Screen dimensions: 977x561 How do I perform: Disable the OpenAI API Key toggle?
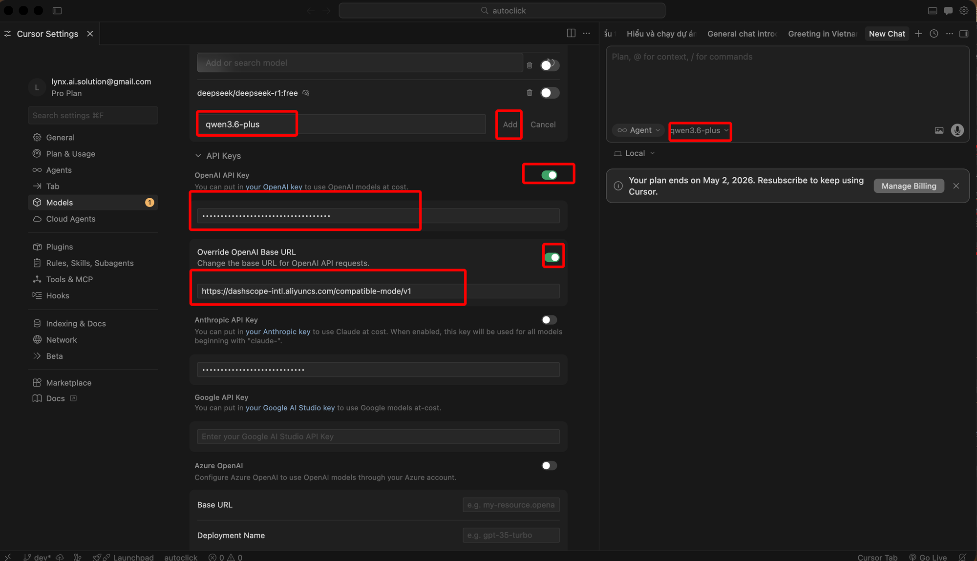[x=549, y=175]
